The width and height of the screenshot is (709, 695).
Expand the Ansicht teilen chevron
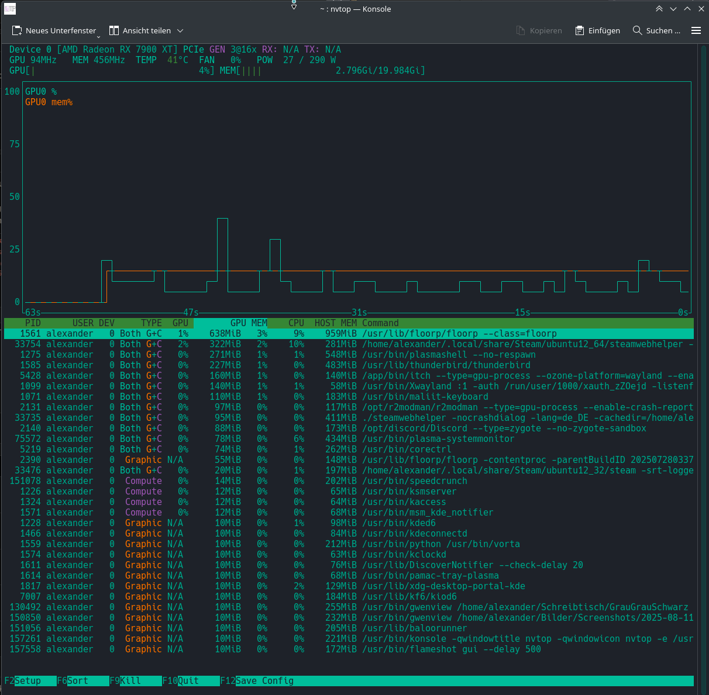point(180,30)
